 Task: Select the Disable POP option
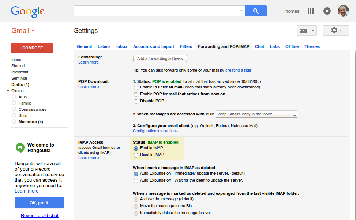point(136,101)
